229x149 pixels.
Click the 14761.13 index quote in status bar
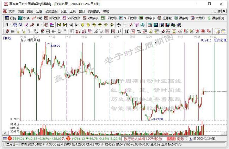tap(78, 138)
